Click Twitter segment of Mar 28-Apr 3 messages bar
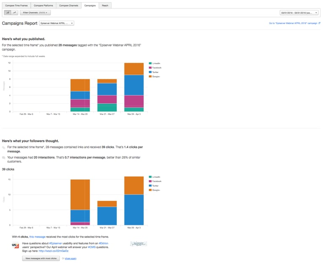This screenshot has height=268, width=323. pyautogui.click(x=134, y=85)
